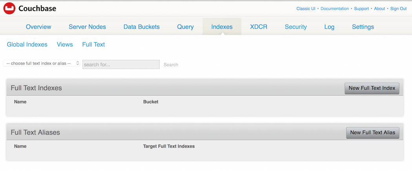Click the Full Text Indexes panel heading

click(x=36, y=88)
